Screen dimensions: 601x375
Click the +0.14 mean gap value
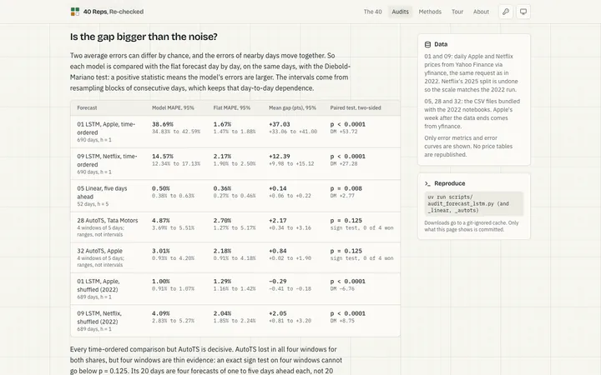277,188
